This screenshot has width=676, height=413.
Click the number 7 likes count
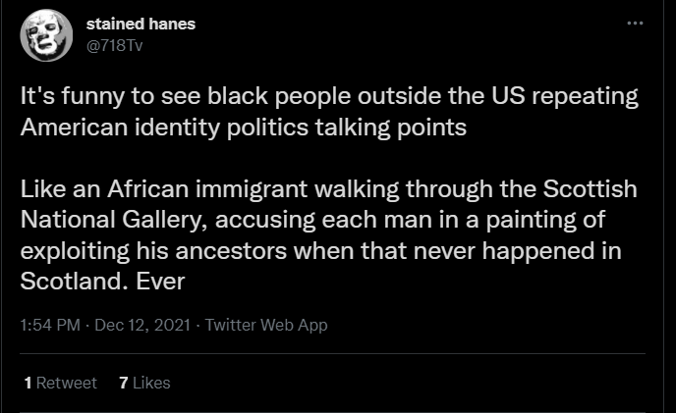point(122,383)
